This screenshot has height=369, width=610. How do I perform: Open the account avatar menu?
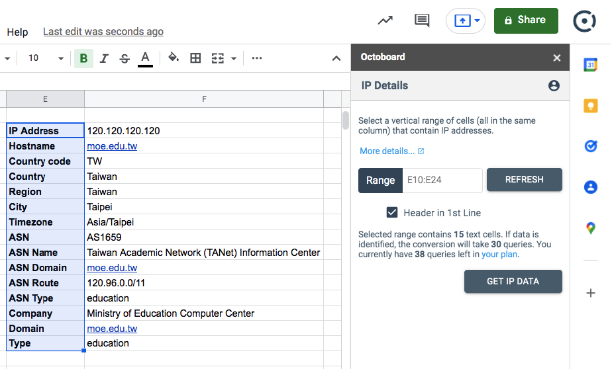point(584,20)
